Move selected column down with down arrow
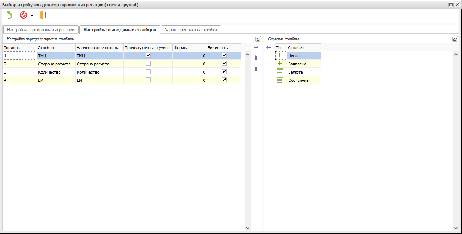The height and width of the screenshot is (234, 462). coord(256,69)
